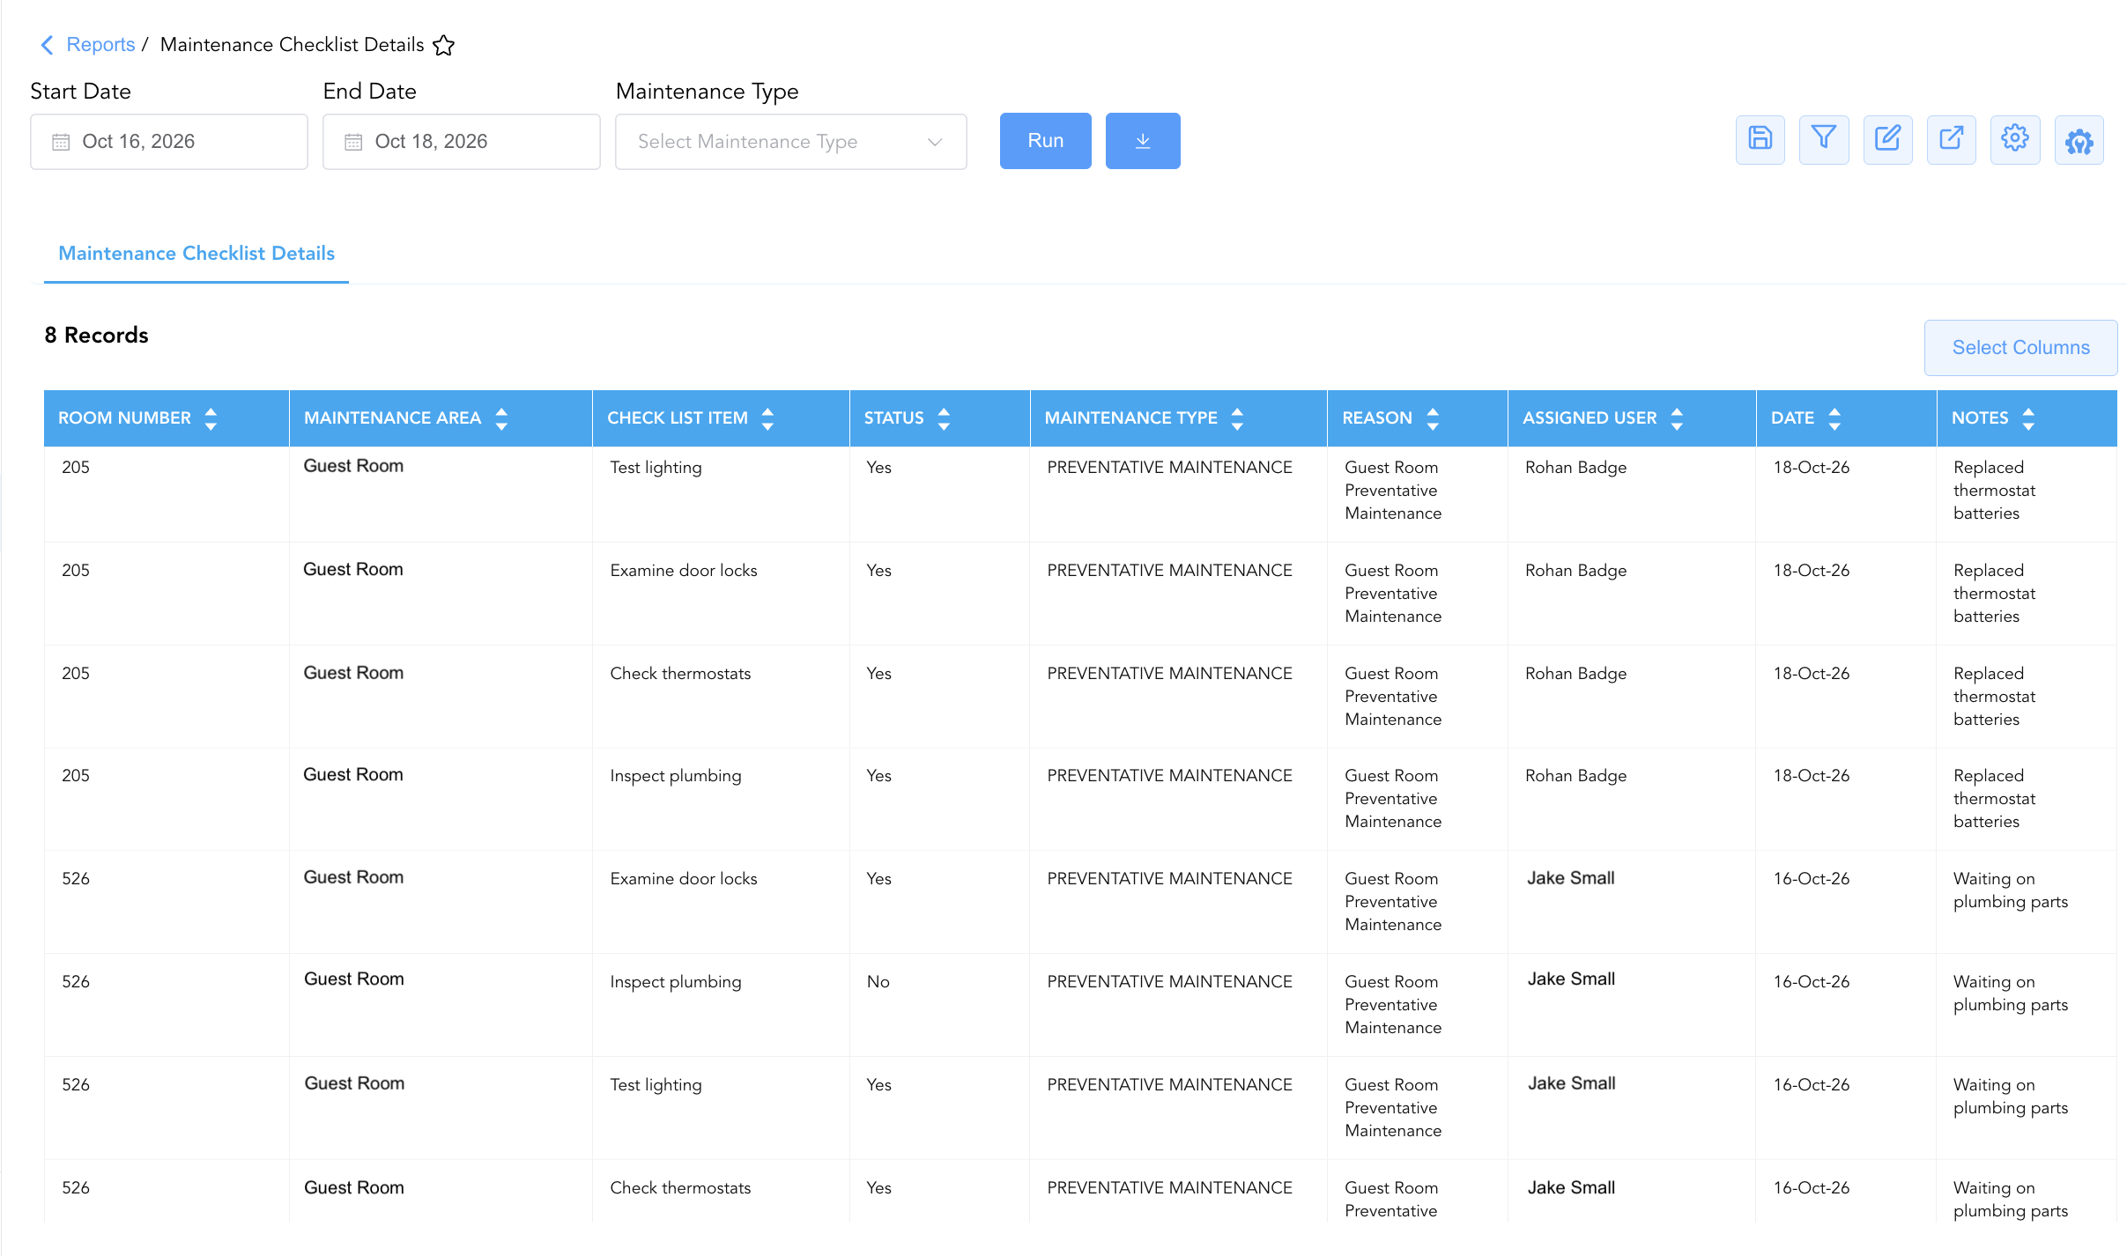Click the edit pencil icon
Image resolution: width=2127 pixels, height=1256 pixels.
[x=1887, y=139]
